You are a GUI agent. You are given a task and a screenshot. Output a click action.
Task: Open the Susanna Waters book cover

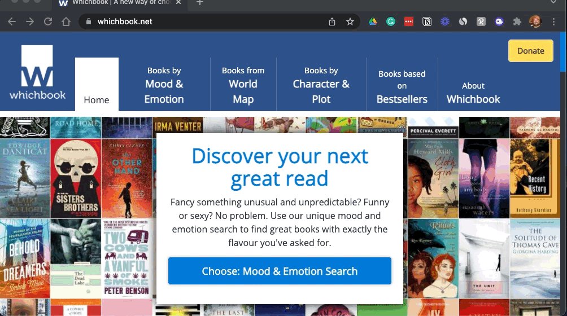pyautogui.click(x=484, y=178)
